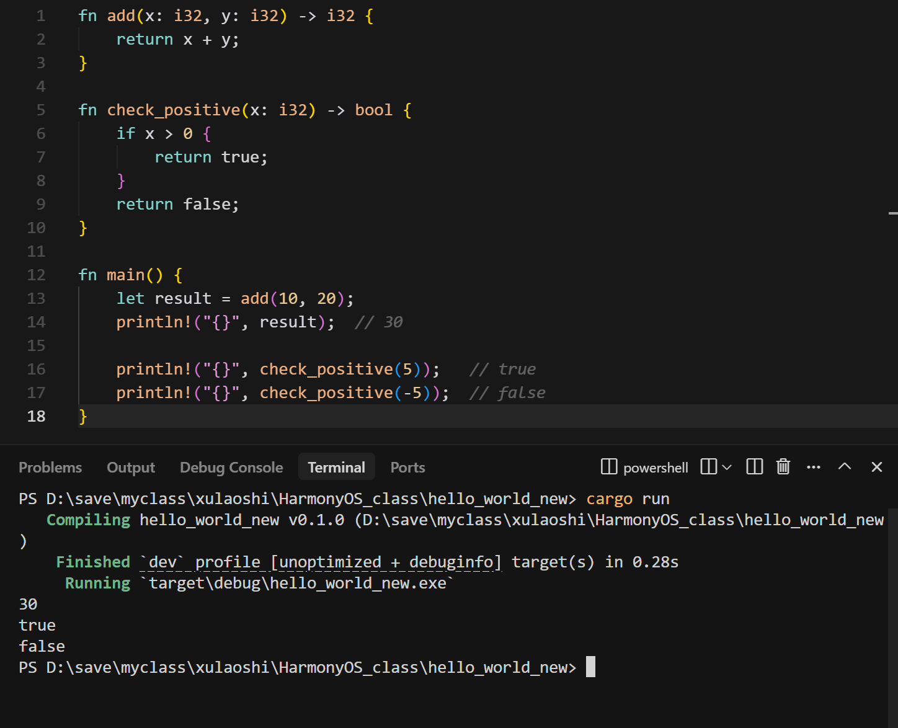Click the 'check_positive(5)' call on line 16
The width and height of the screenshot is (898, 728).
click(345, 369)
